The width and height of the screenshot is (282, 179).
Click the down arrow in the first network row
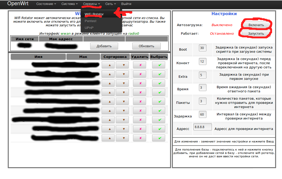(x=122, y=65)
